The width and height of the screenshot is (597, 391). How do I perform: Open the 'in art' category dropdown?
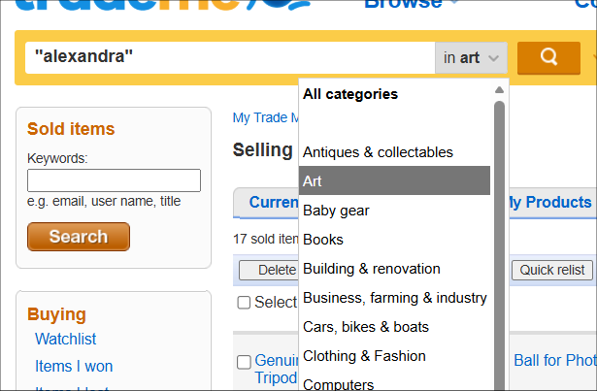pos(472,58)
